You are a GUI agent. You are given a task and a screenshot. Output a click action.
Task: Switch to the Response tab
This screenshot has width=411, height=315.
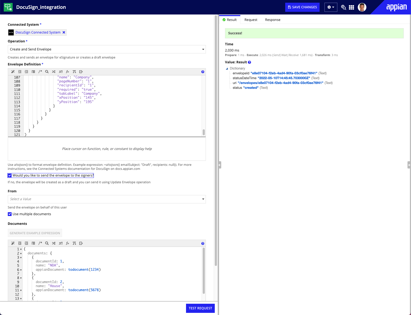tap(273, 20)
